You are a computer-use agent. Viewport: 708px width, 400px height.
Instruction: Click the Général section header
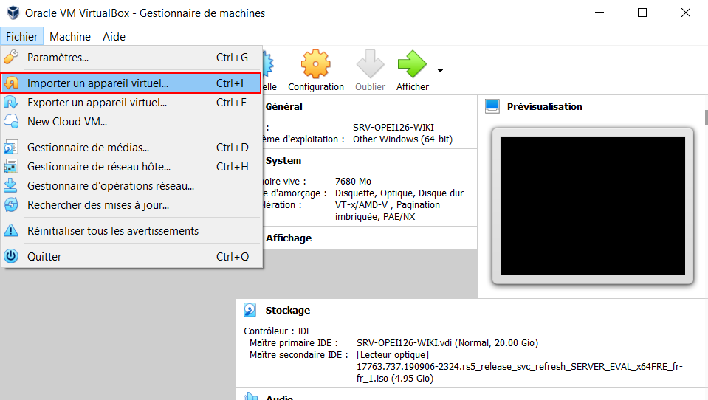(x=284, y=106)
